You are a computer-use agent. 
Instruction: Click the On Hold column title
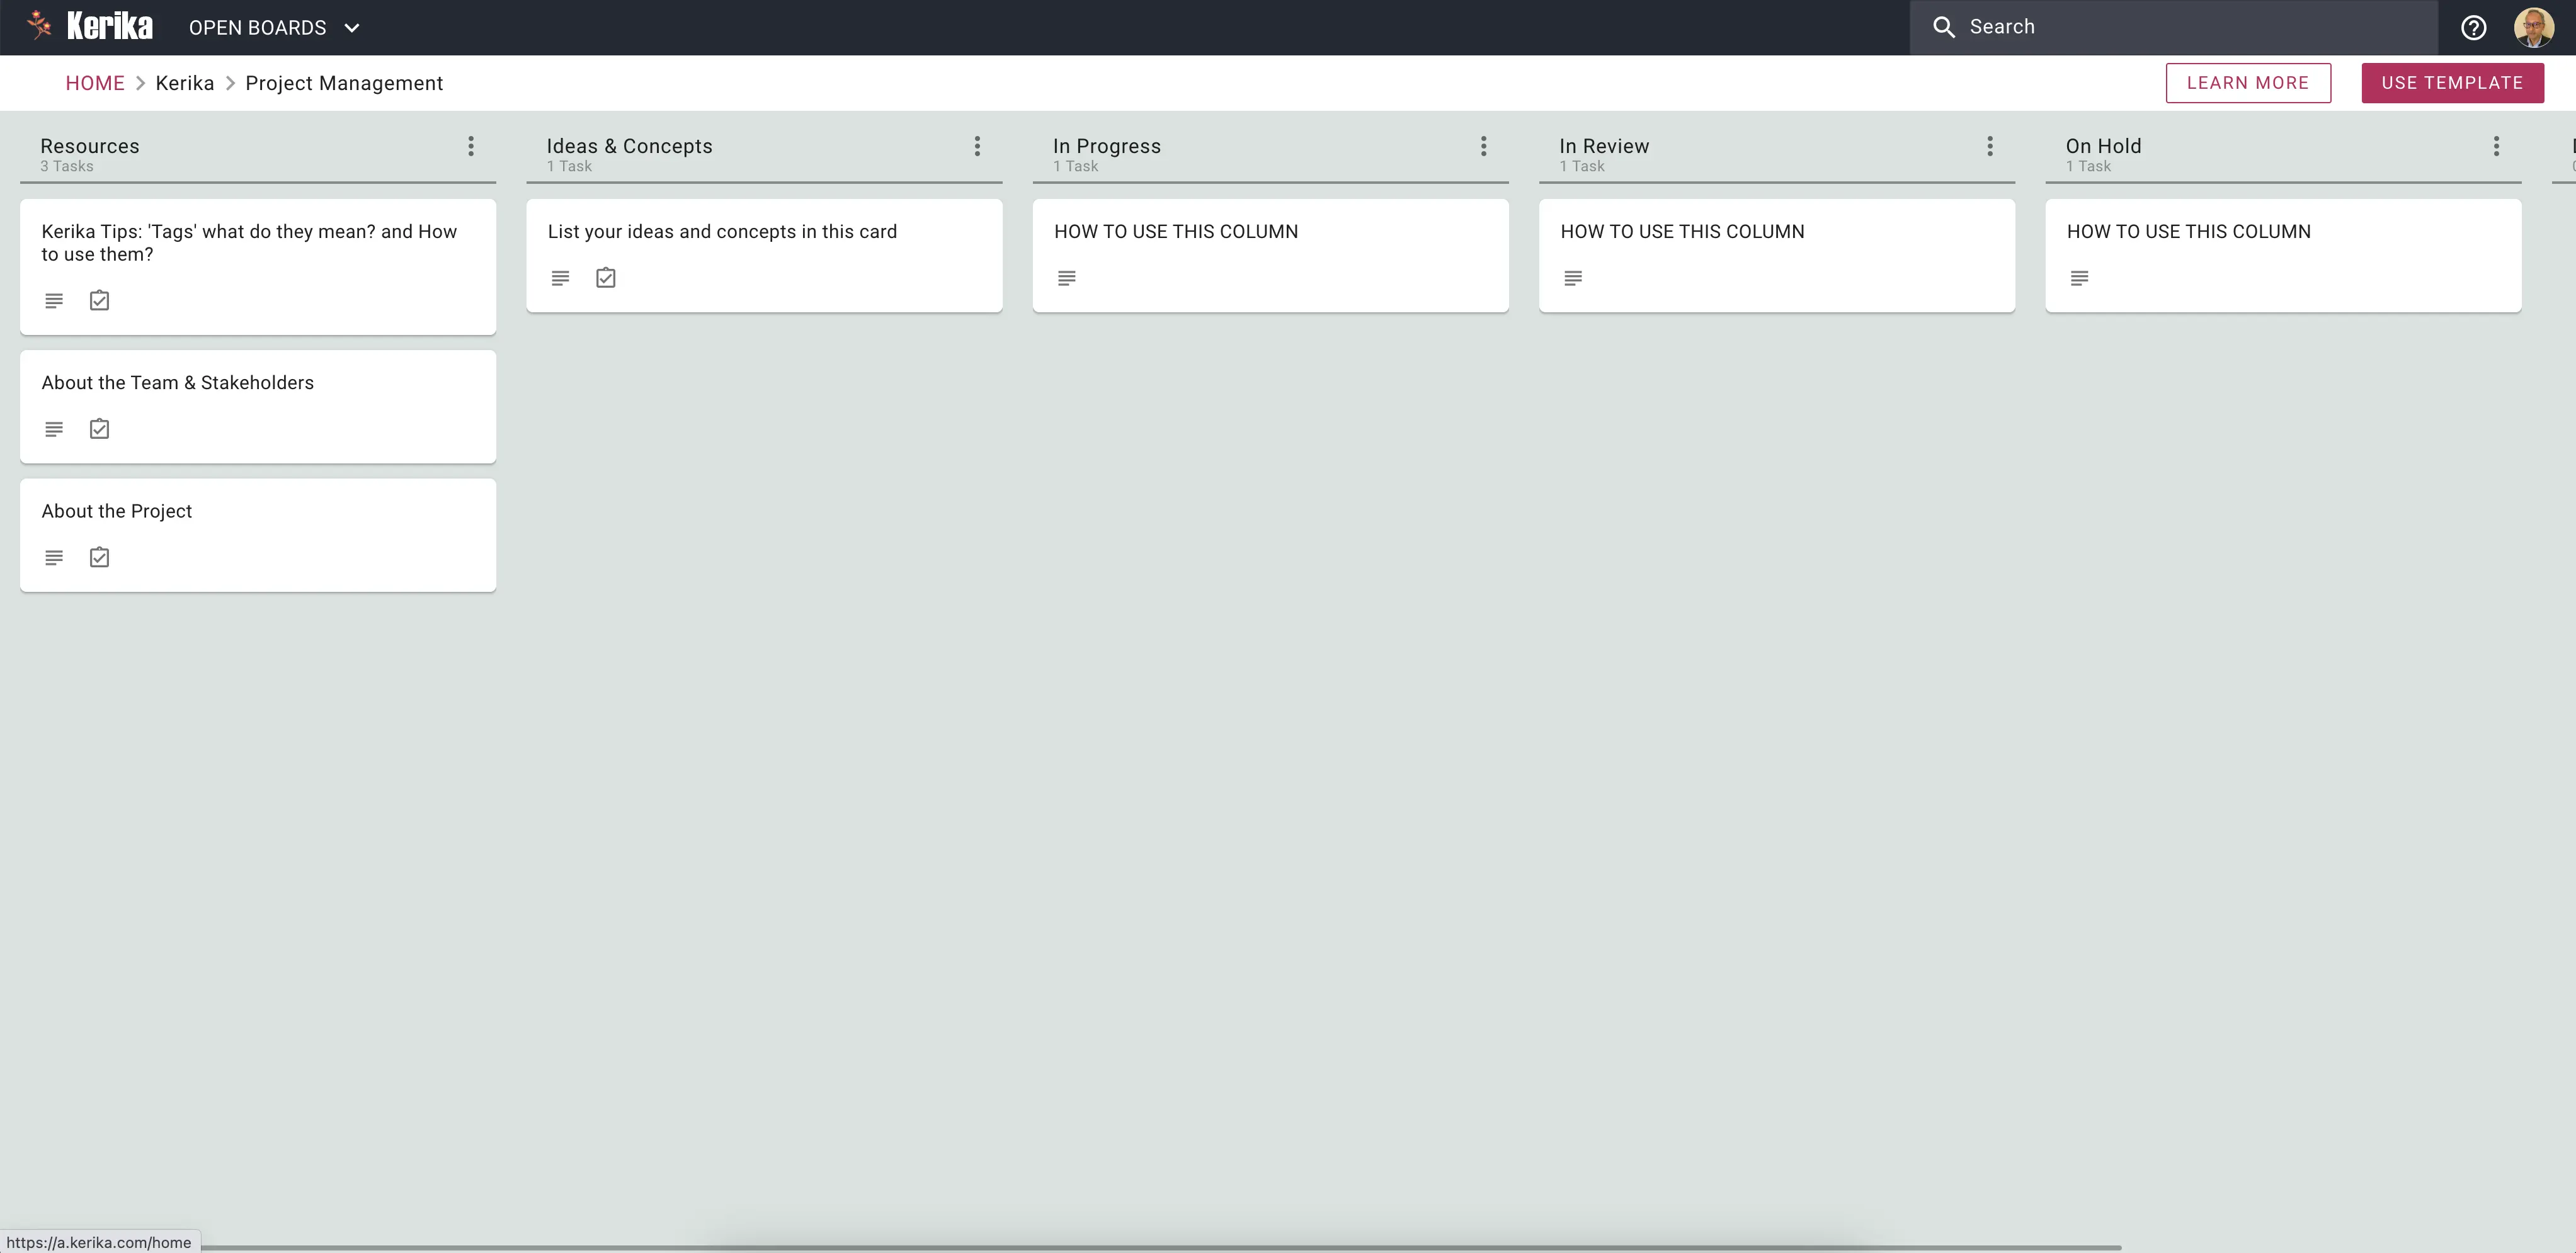(x=2103, y=146)
